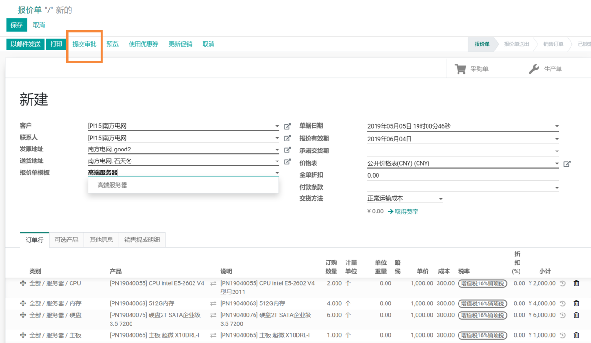Click history icon on the 512G内存 row
The image size is (591, 343).
tap(563, 303)
